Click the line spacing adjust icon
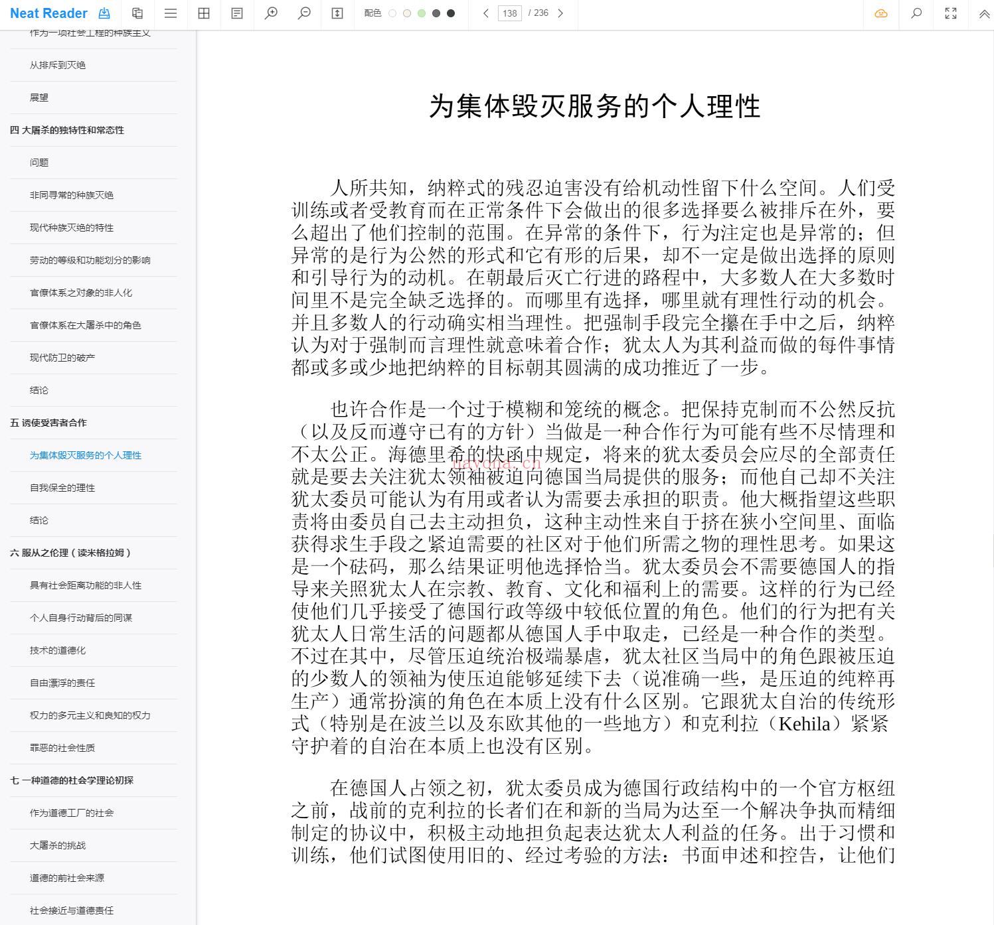 tap(337, 13)
